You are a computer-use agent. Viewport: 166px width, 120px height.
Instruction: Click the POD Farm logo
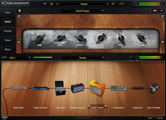pyautogui.click(x=4, y=118)
